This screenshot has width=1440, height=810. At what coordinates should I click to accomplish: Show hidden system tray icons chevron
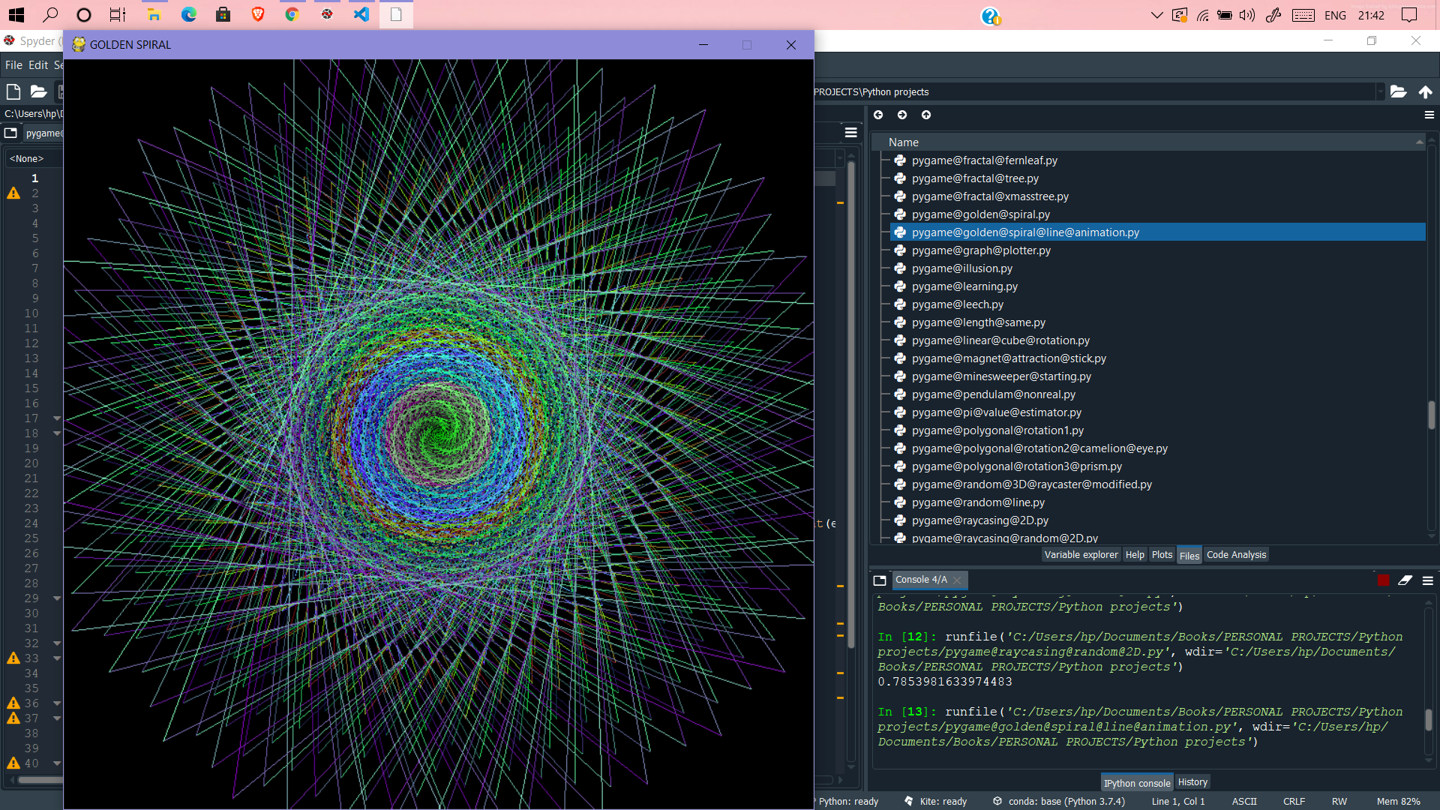coord(1156,15)
